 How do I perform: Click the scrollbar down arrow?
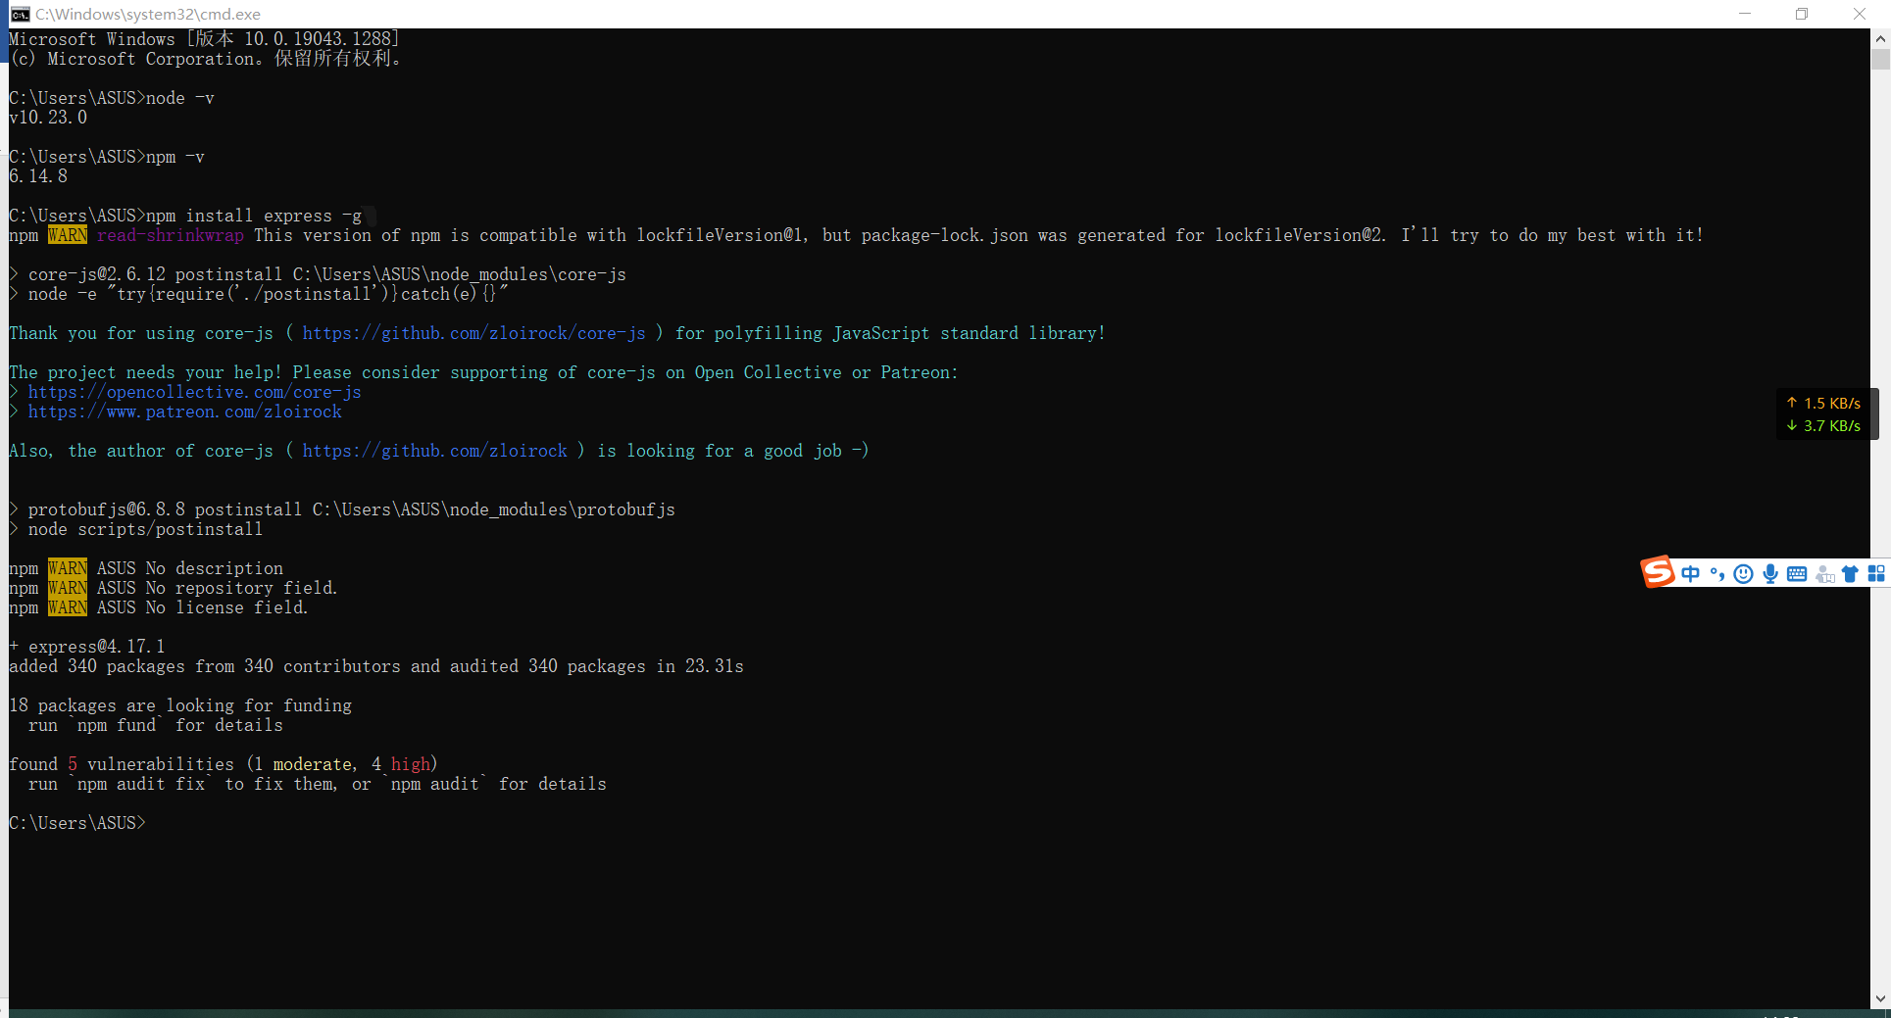[1880, 998]
